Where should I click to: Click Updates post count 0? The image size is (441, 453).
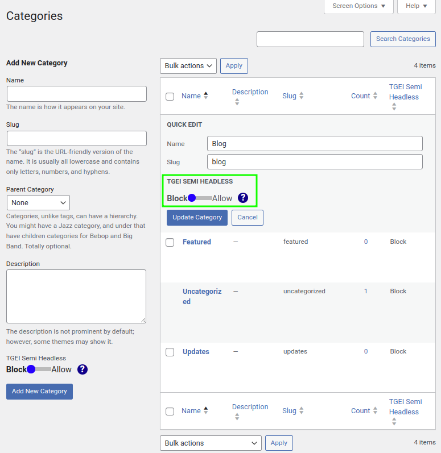click(x=366, y=352)
